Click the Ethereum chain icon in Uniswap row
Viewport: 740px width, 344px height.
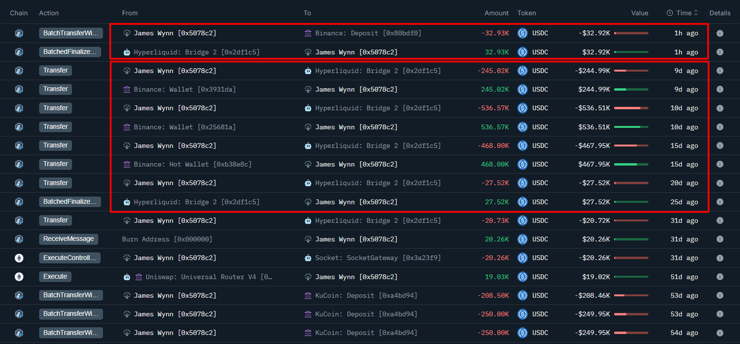(19, 277)
